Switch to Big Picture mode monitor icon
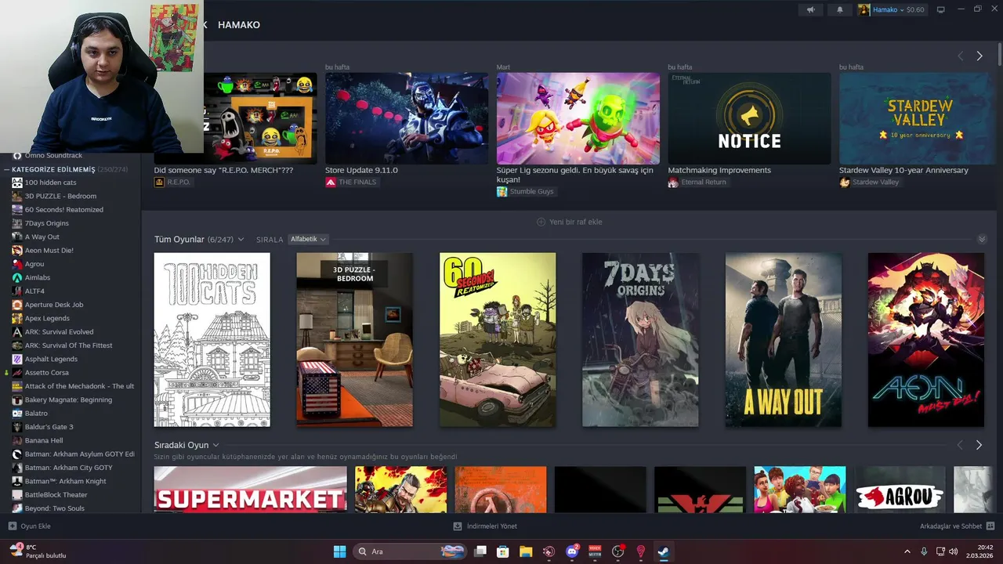The image size is (1003, 564). [941, 9]
